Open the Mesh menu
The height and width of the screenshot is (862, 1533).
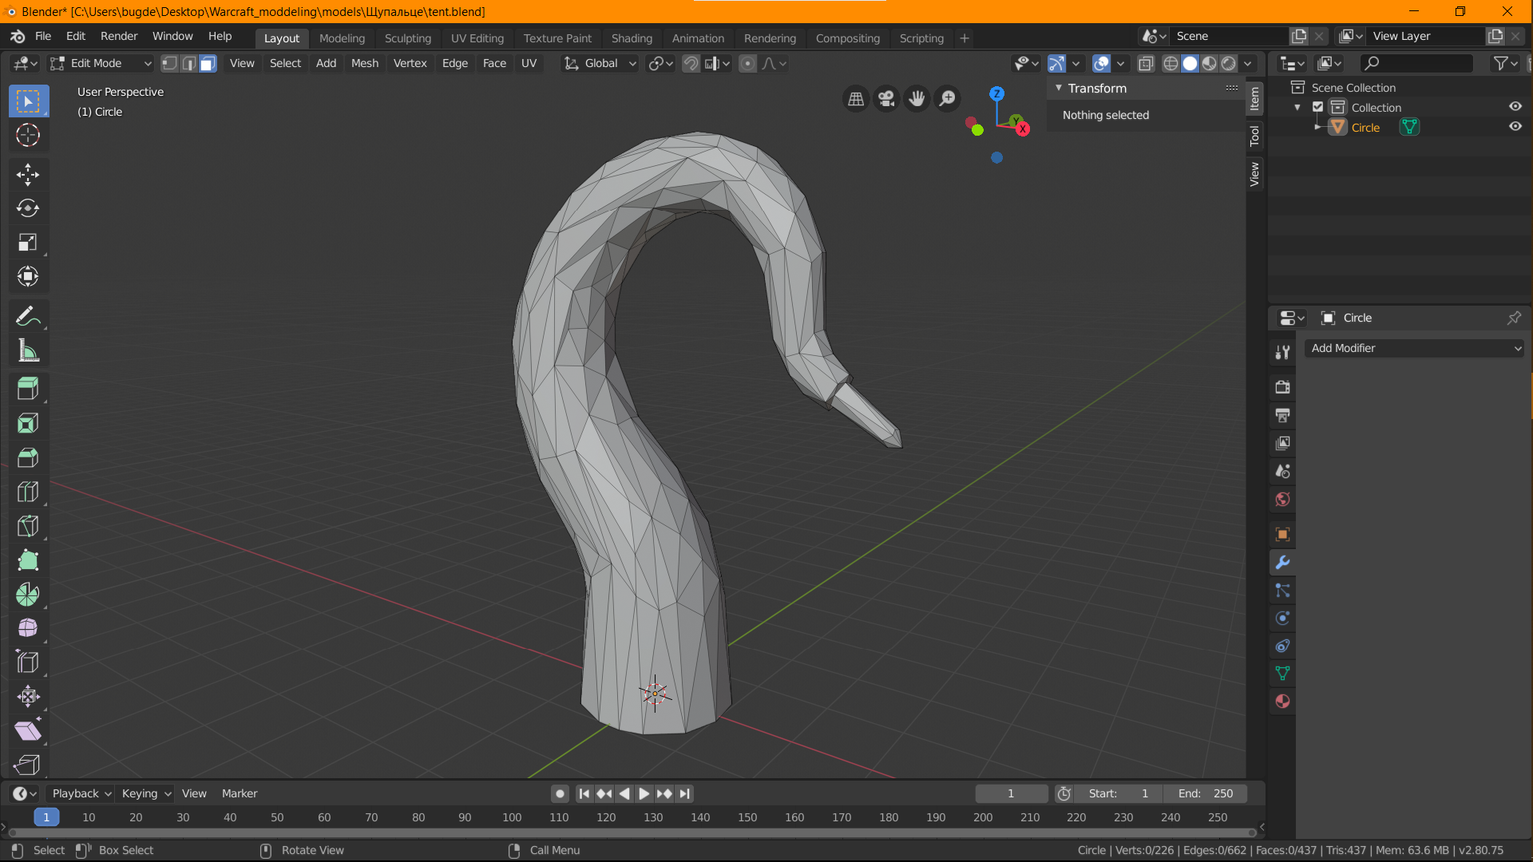pyautogui.click(x=365, y=63)
